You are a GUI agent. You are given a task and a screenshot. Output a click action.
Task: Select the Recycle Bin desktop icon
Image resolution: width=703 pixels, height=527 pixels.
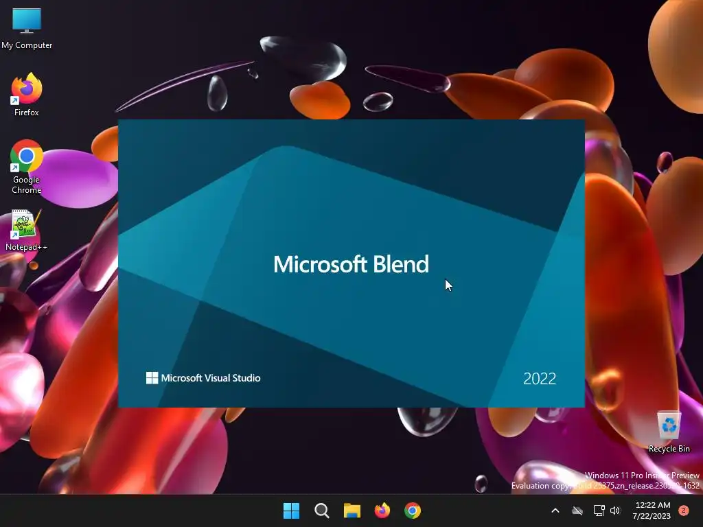[669, 432]
